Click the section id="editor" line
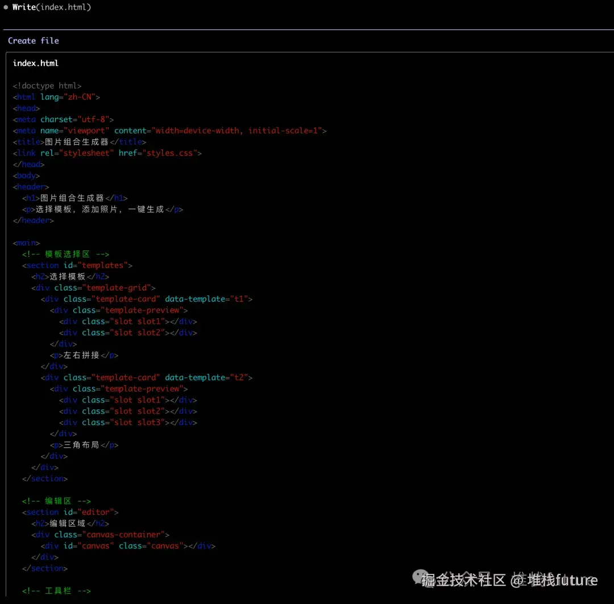This screenshot has height=604, width=614. point(70,513)
